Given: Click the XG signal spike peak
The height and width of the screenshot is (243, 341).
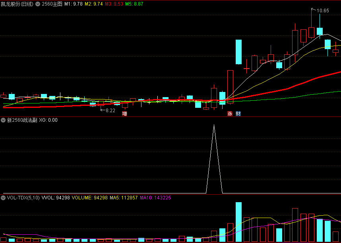Looking at the screenshot, I should (x=214, y=125).
